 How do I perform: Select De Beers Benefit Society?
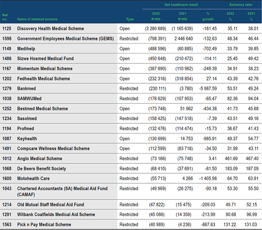42,169
